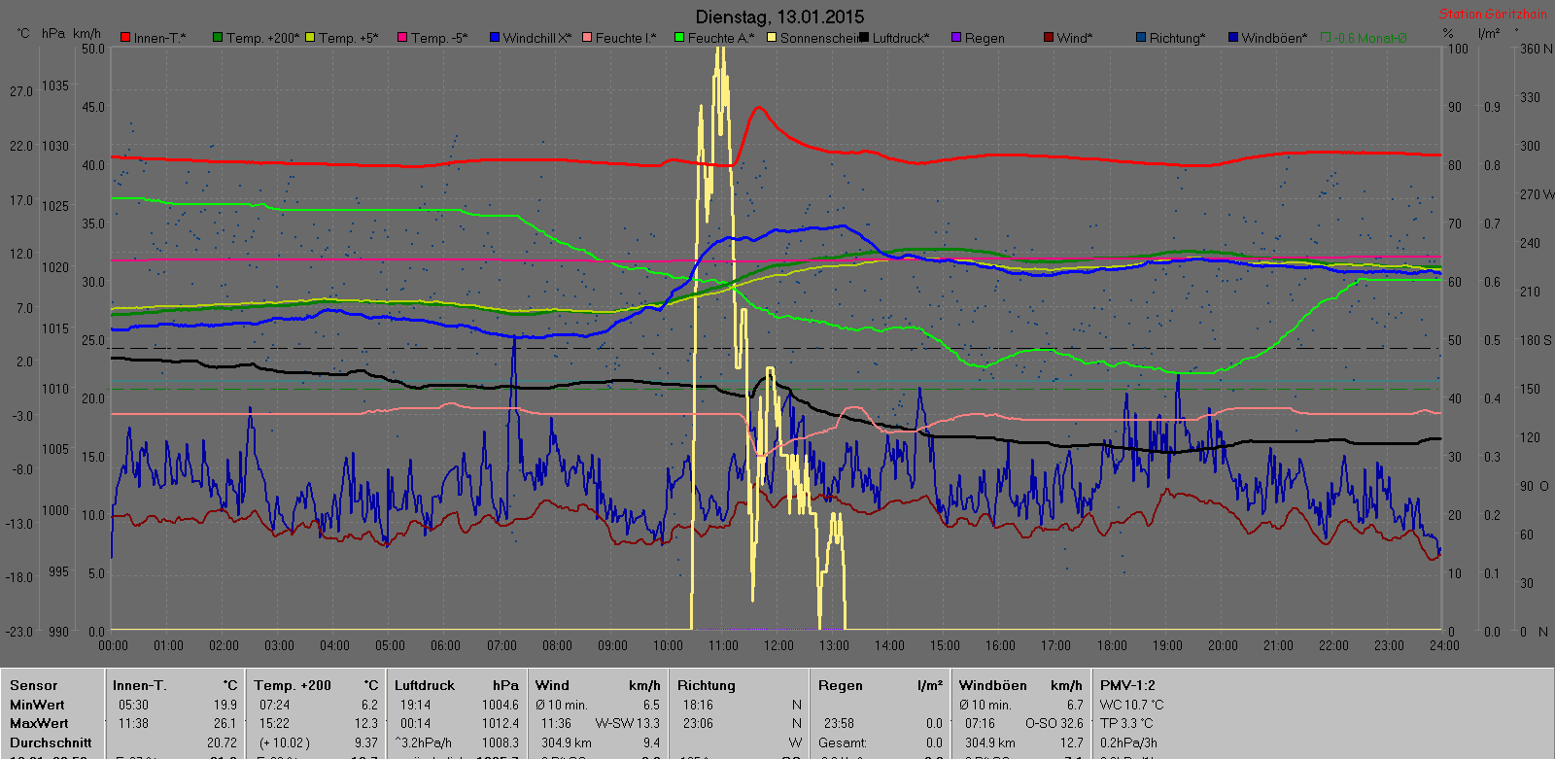
Task: Click the PMV-1:2 column header
Action: 1127,685
